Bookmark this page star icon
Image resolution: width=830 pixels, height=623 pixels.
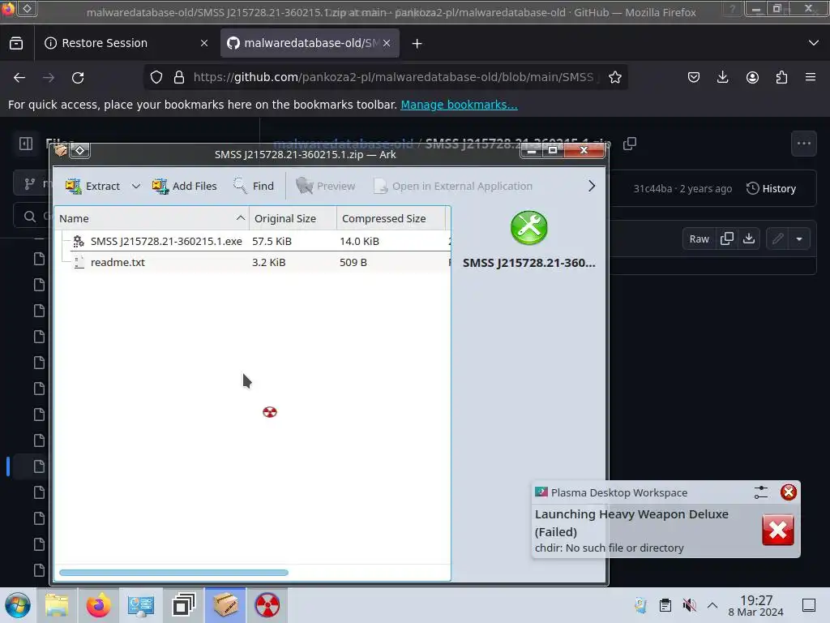point(614,77)
